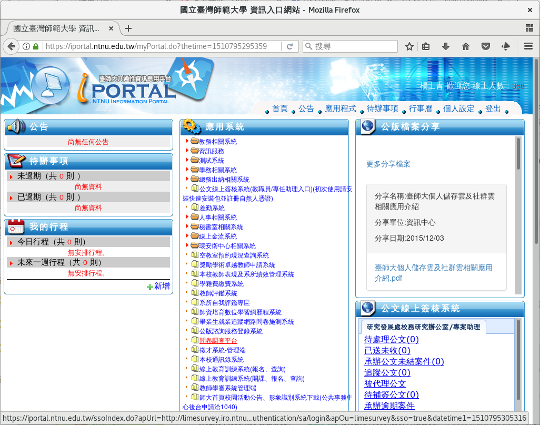This screenshot has width=540, height=425.
Task: Expand the 人事相關系統 folder
Action: (187, 217)
